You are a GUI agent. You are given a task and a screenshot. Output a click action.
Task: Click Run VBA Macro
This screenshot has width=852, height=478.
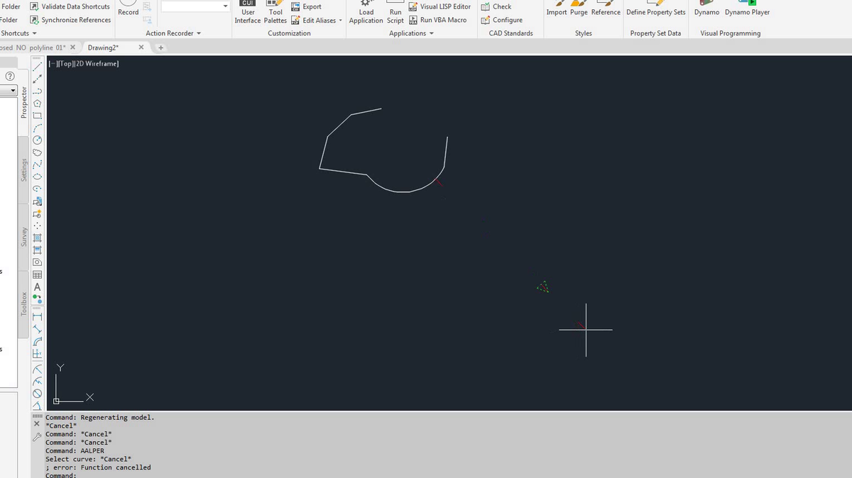(437, 20)
